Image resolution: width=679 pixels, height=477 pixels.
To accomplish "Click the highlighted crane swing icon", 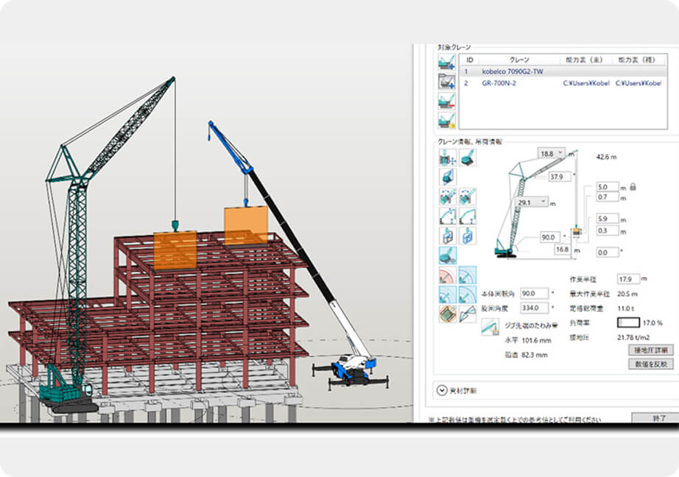I will click(x=447, y=255).
